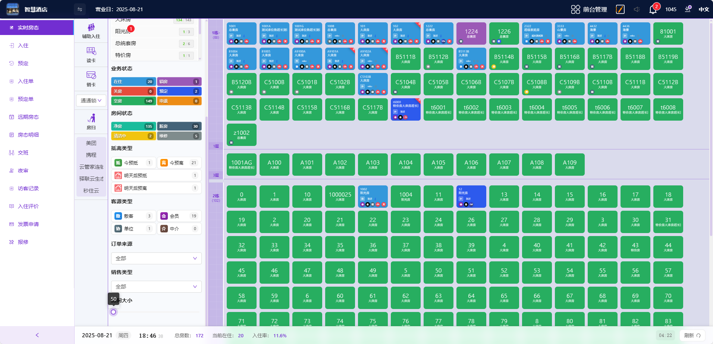Open the theme color paint bucket icon

coord(688,9)
